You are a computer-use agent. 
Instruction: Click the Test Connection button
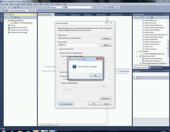coord(66,104)
